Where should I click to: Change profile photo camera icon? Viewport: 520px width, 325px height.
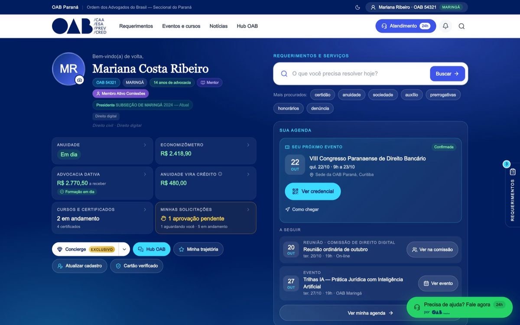point(79,80)
